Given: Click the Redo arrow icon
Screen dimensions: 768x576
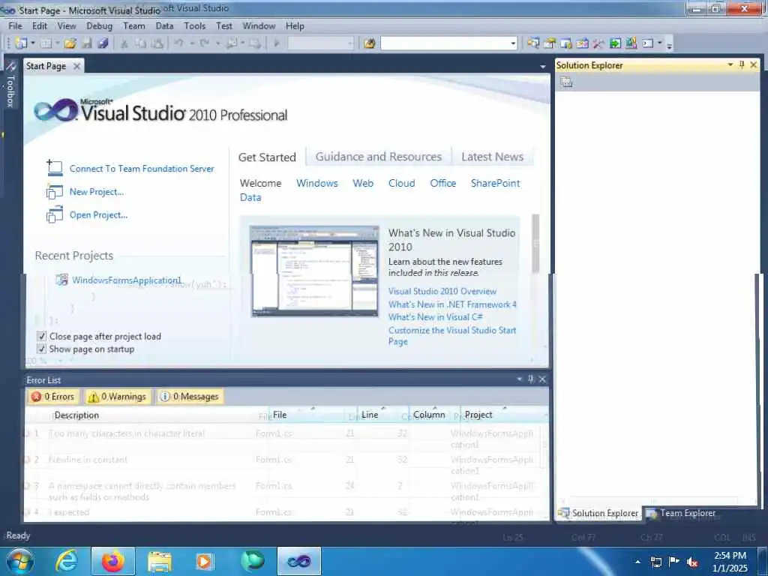Looking at the screenshot, I should [x=205, y=43].
